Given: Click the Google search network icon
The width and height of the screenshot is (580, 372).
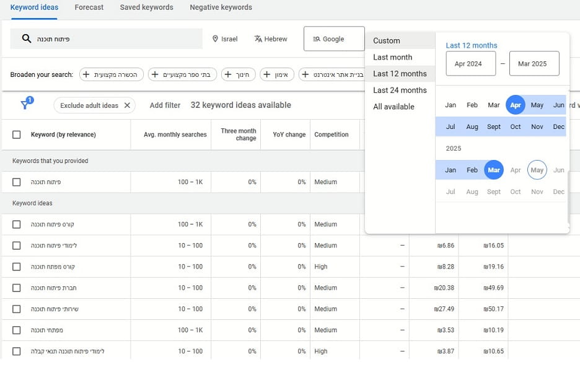Looking at the screenshot, I should [x=317, y=39].
